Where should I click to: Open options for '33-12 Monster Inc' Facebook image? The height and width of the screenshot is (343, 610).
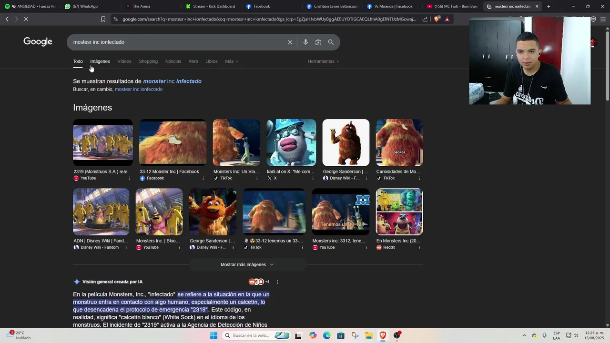(203, 178)
